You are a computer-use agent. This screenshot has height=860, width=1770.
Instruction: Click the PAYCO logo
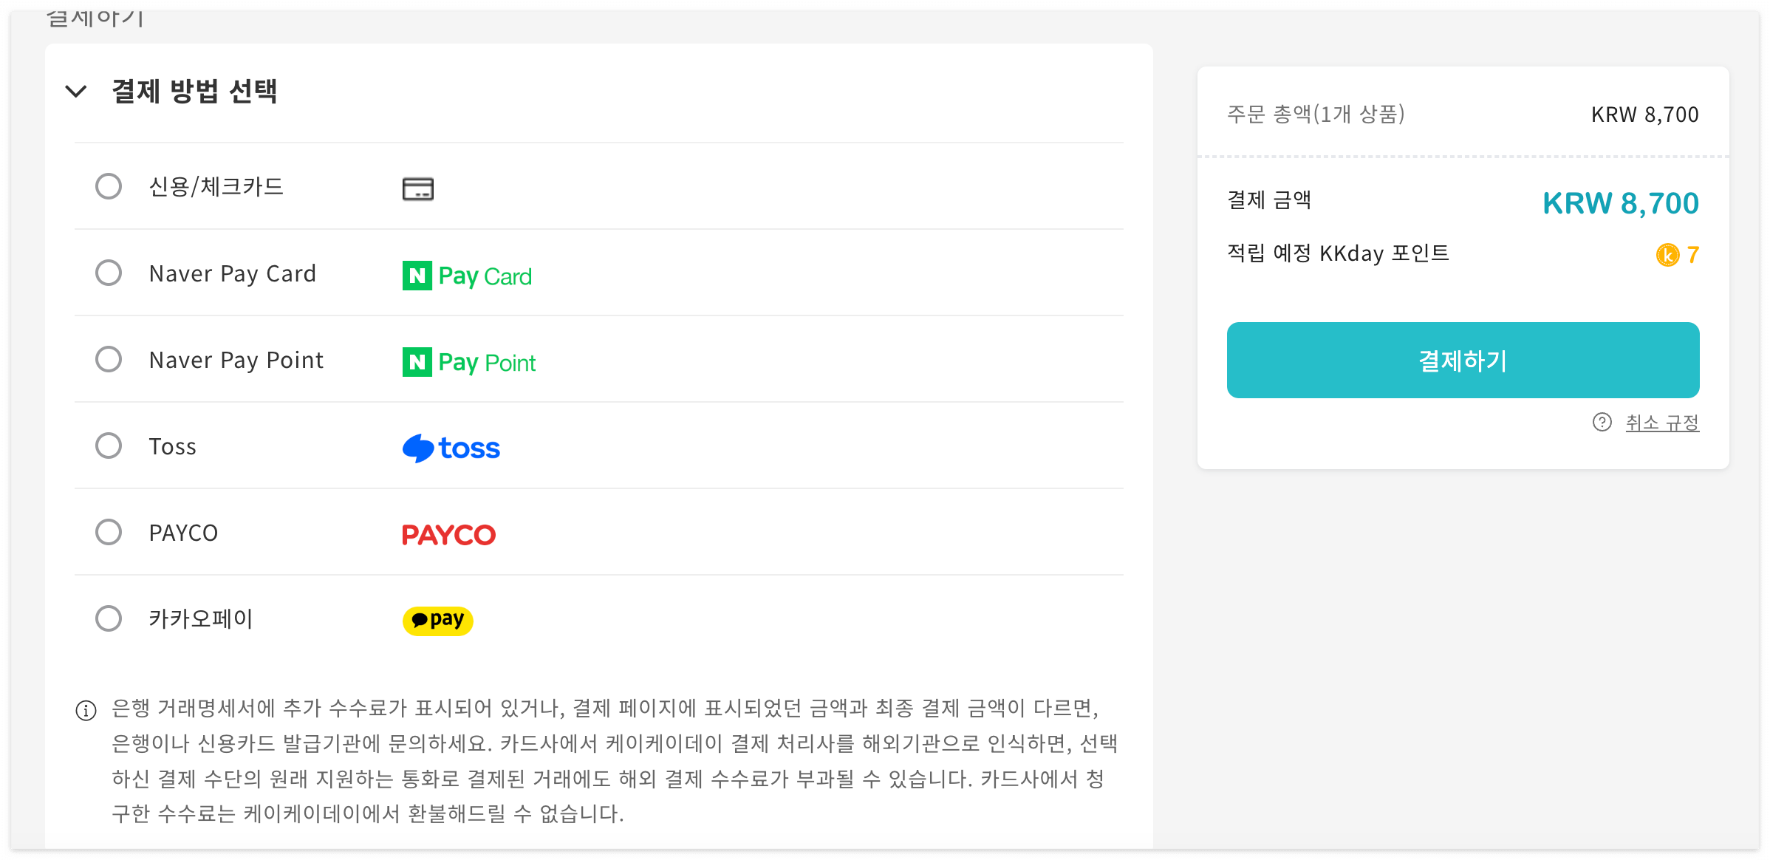click(x=448, y=533)
